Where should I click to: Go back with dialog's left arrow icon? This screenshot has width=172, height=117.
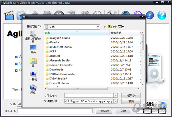tap(105, 27)
